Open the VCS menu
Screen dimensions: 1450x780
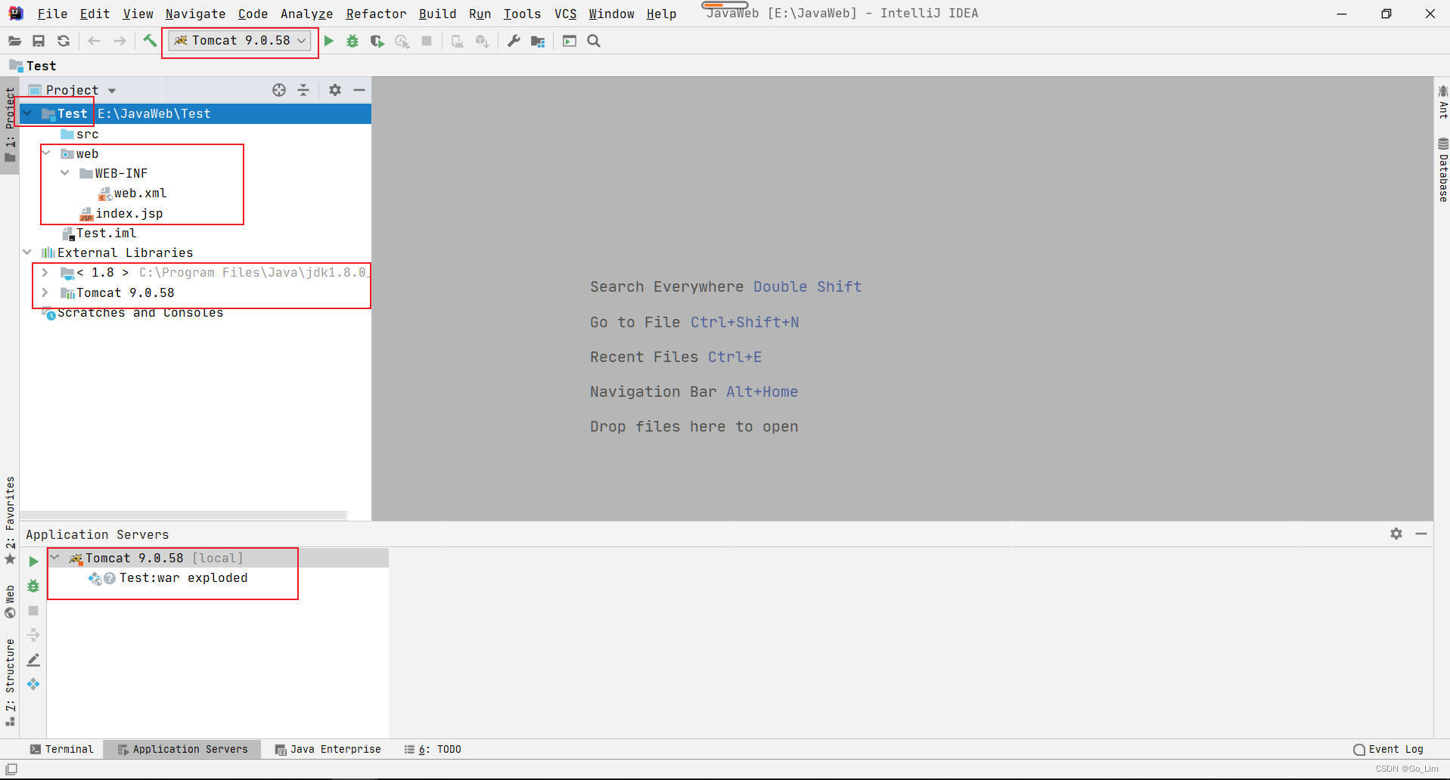pyautogui.click(x=565, y=14)
